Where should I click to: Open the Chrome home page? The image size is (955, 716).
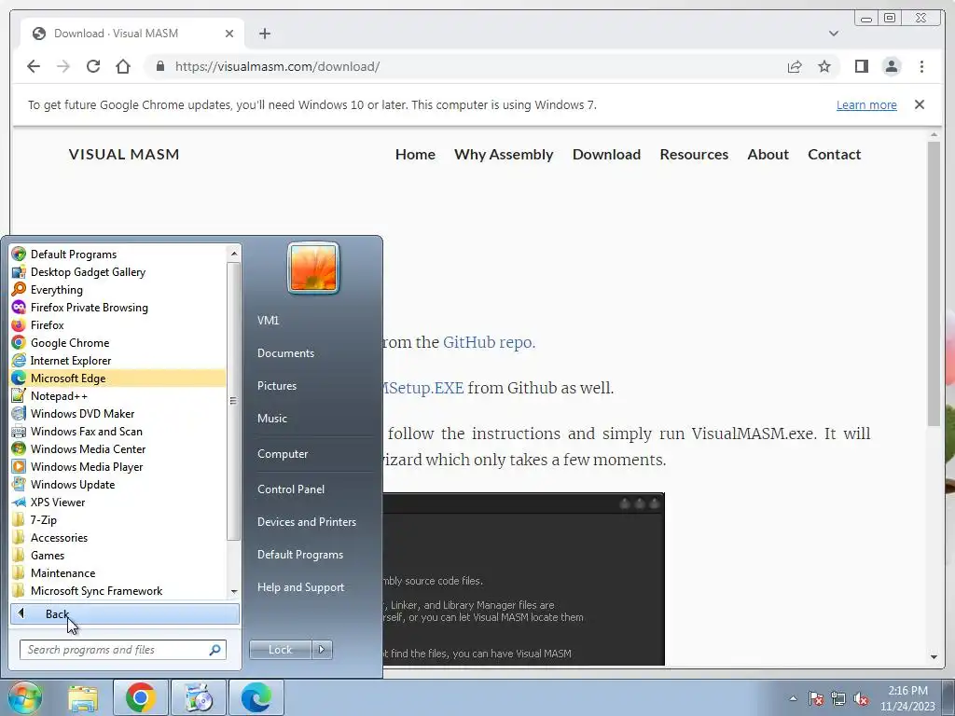click(123, 66)
